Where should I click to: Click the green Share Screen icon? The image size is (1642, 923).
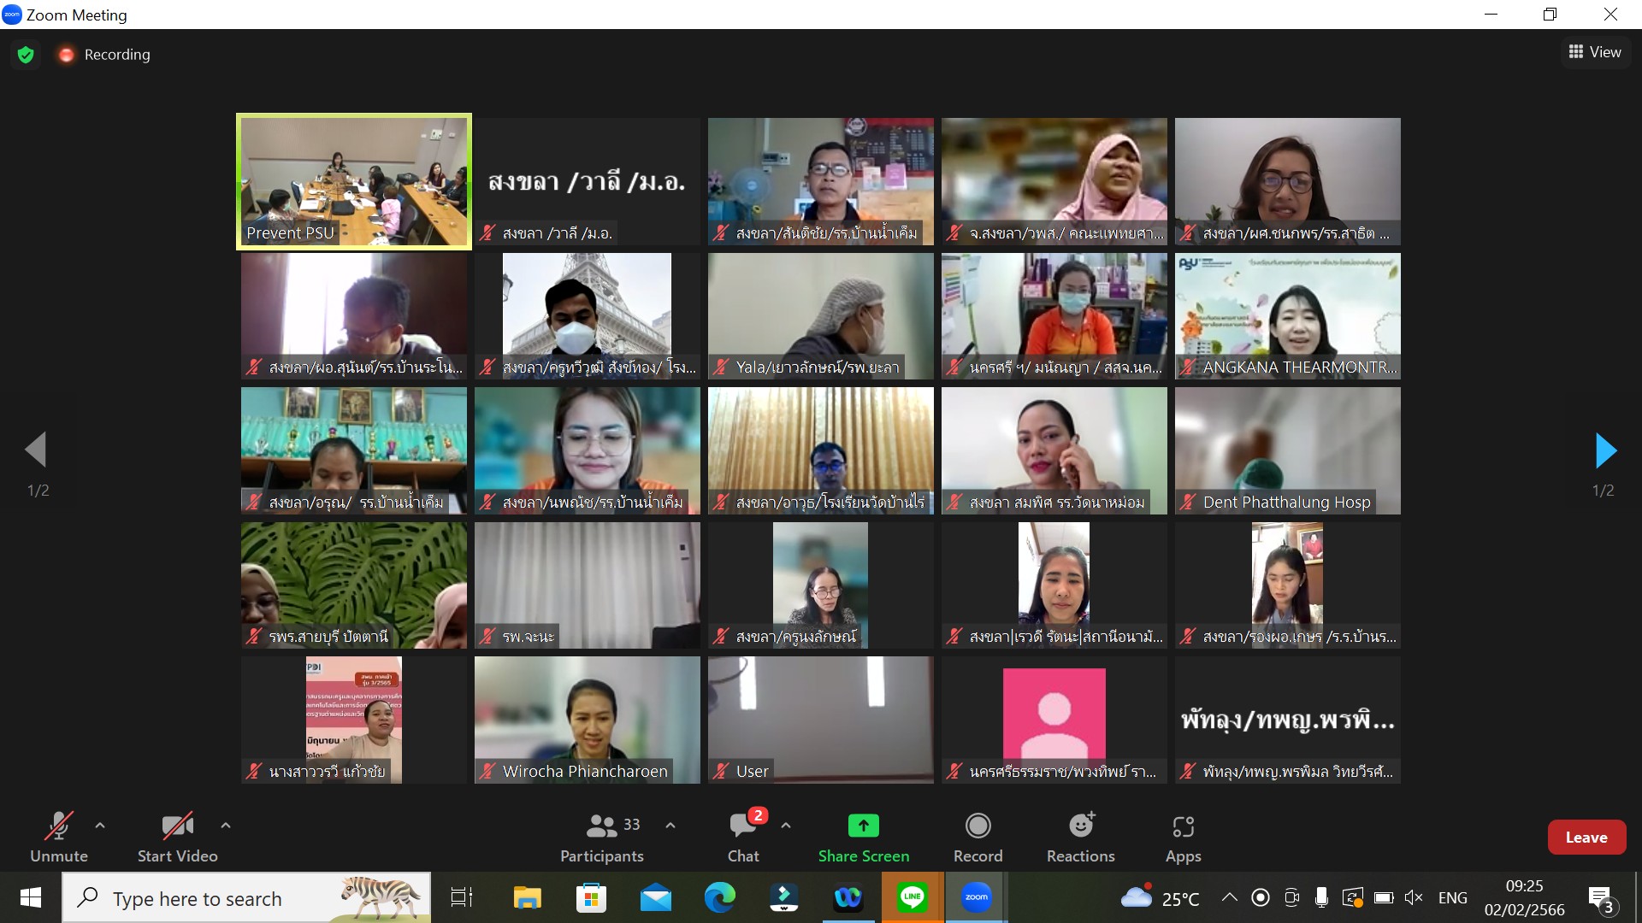tap(863, 826)
